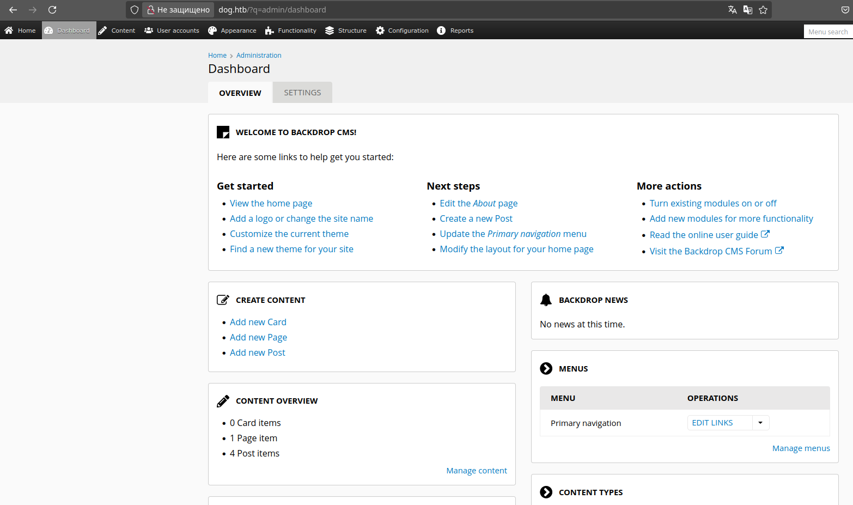Open Modify the layout for your home page
Screen dimensions: 853x505
click(x=517, y=249)
